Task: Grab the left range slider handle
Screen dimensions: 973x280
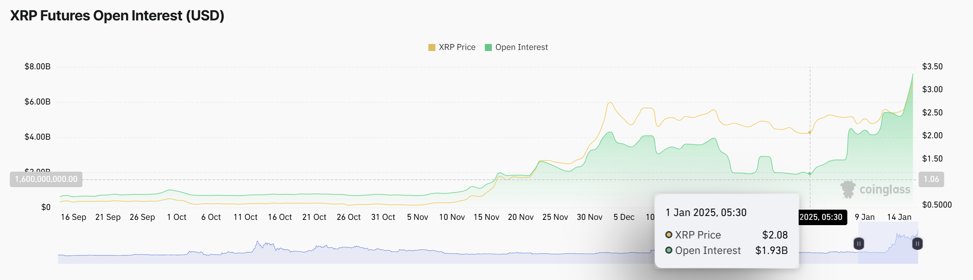Action: [859, 244]
